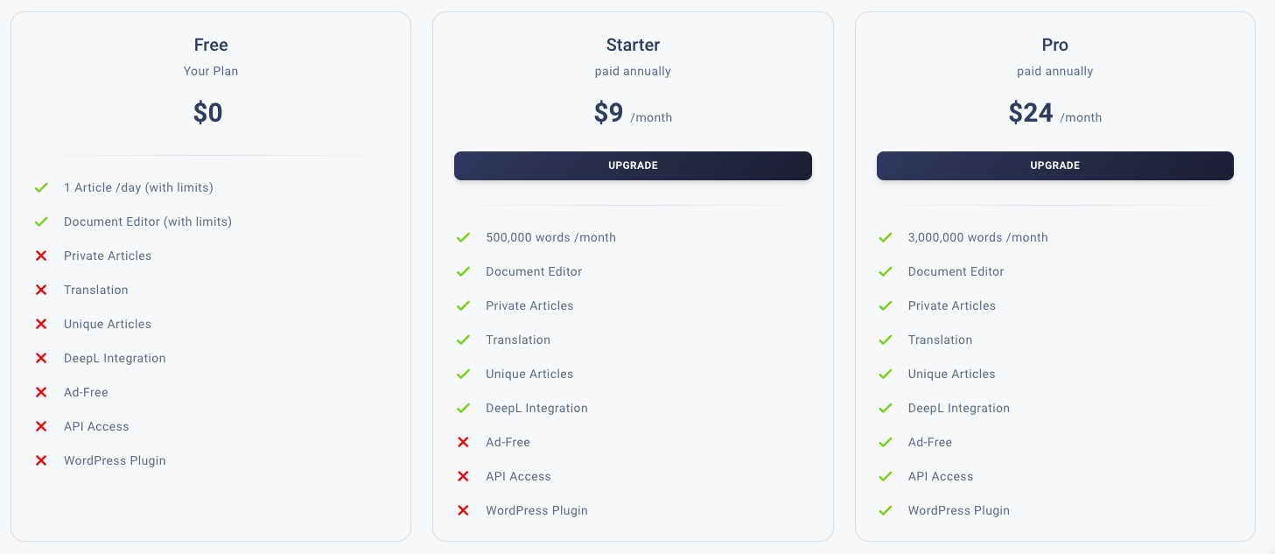Click the red X next to Free plan's WordPress Plugin
The image size is (1275, 554).
click(41, 460)
